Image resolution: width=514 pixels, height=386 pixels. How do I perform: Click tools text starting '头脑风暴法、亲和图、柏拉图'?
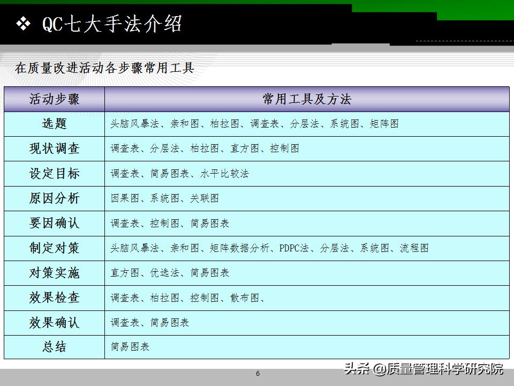tap(254, 124)
